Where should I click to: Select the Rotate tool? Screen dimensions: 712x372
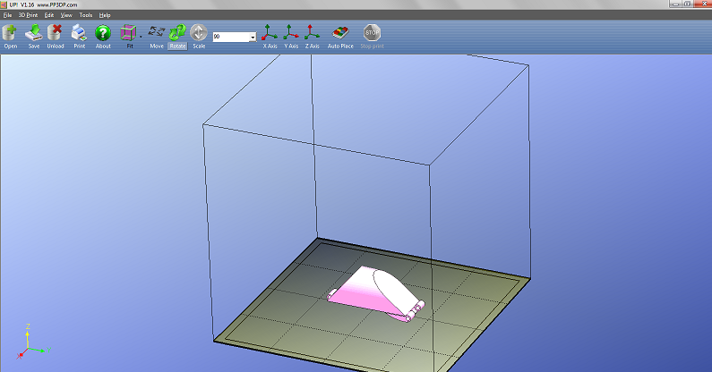point(177,37)
